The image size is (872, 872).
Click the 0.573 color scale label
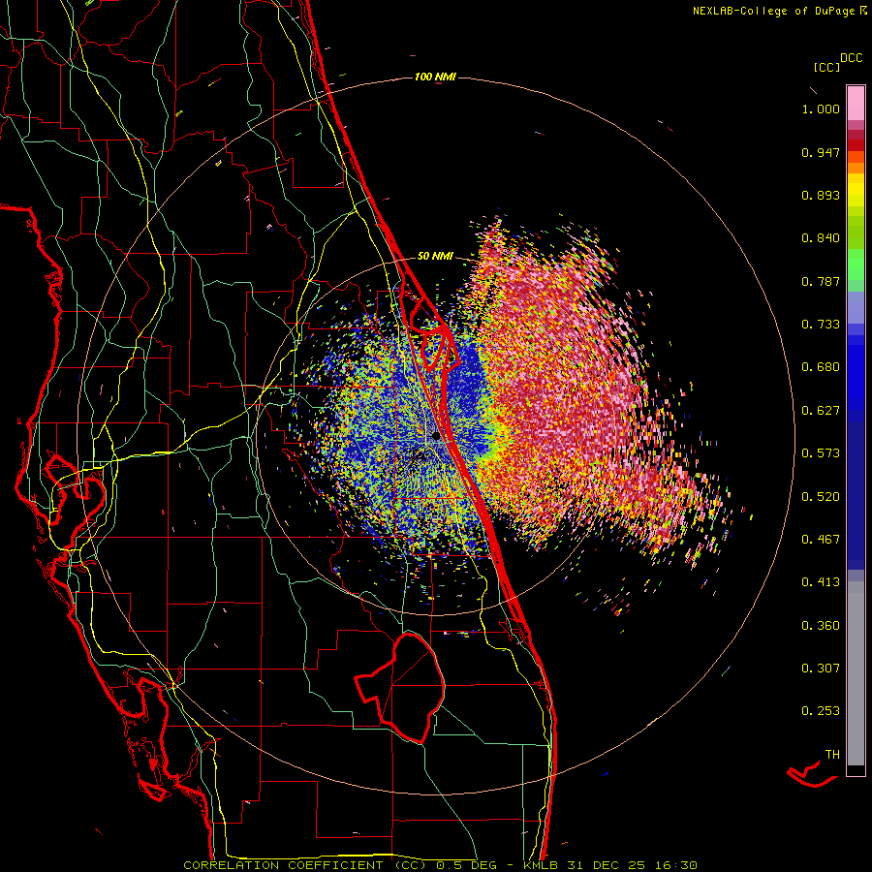(821, 453)
